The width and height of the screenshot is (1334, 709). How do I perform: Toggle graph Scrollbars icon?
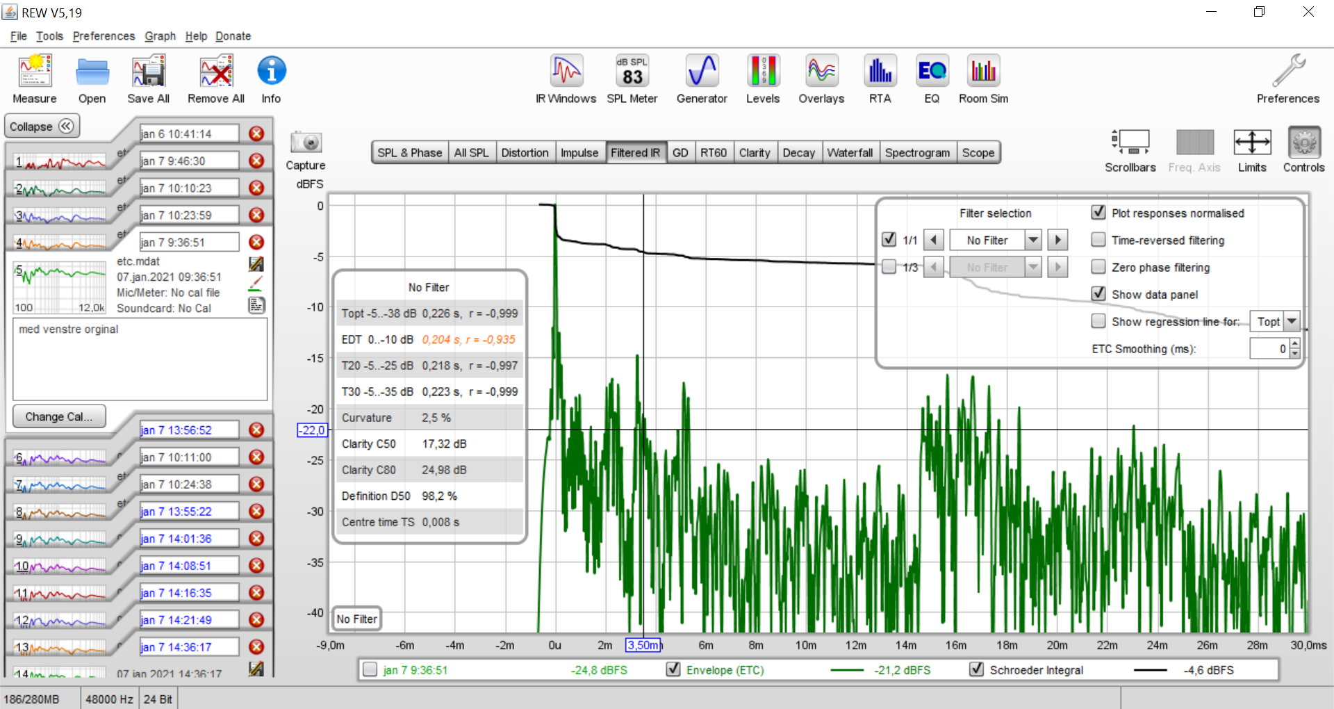point(1130,142)
